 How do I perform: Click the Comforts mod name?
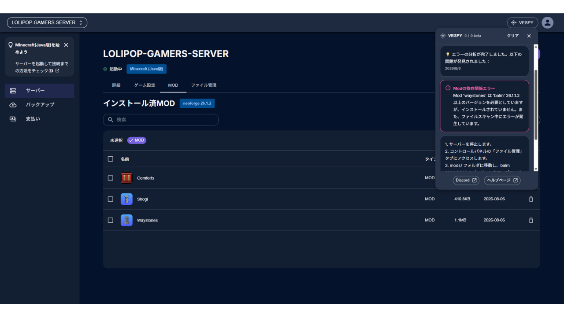tap(146, 178)
